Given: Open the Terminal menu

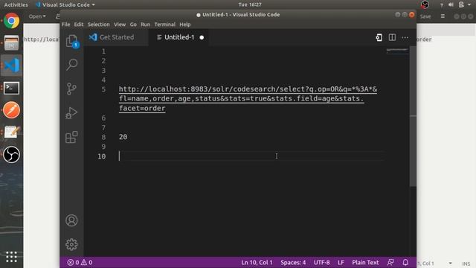Looking at the screenshot, I should (x=165, y=25).
